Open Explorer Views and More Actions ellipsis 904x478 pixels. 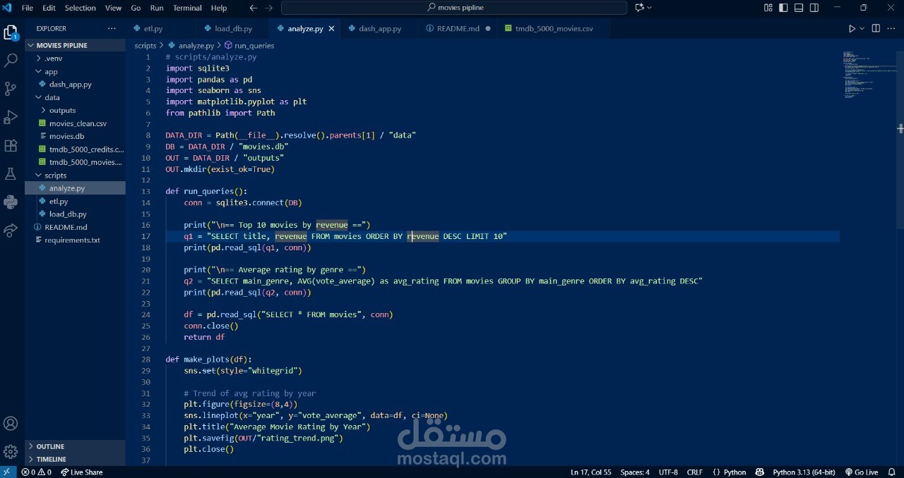pyautogui.click(x=112, y=29)
